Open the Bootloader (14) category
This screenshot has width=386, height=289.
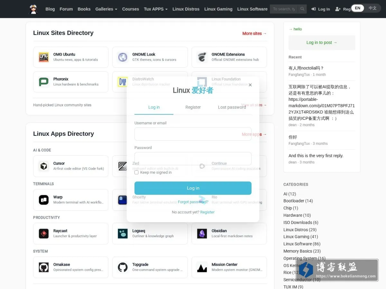click(298, 201)
